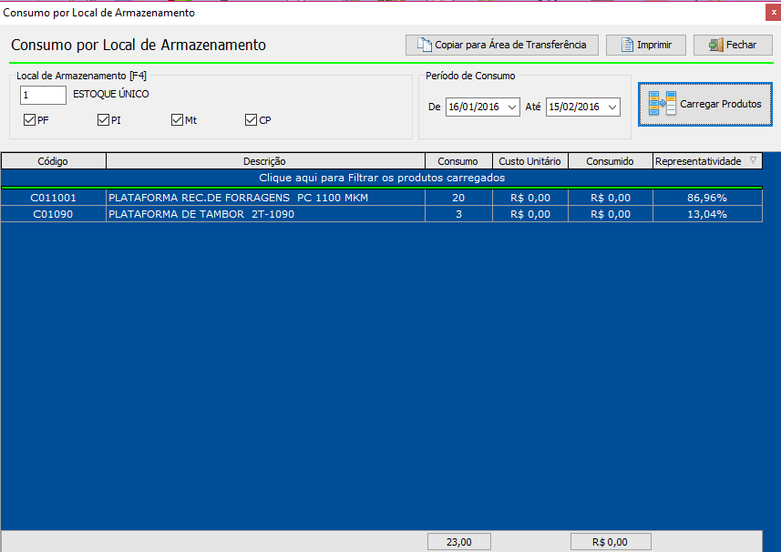Image resolution: width=781 pixels, height=552 pixels.
Task: Close the window with the X button
Action: pos(765,13)
